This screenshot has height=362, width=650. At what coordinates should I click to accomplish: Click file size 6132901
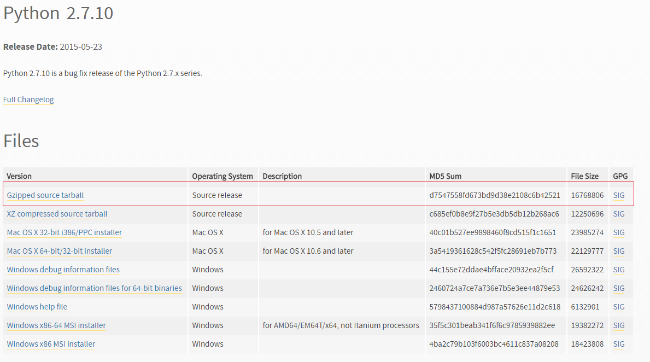point(585,307)
